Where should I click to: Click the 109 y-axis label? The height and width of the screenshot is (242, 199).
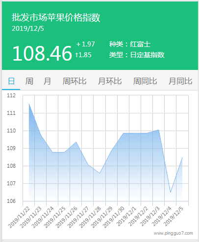point(11,148)
